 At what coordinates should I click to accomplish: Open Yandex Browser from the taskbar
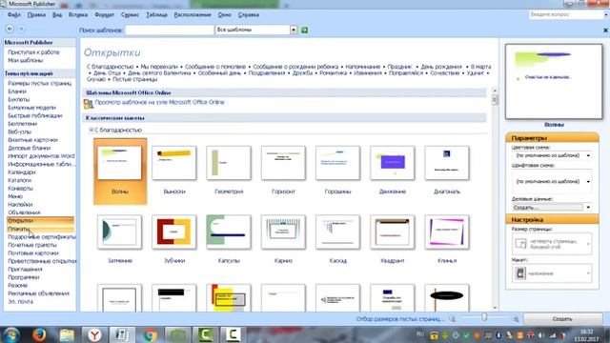94,334
